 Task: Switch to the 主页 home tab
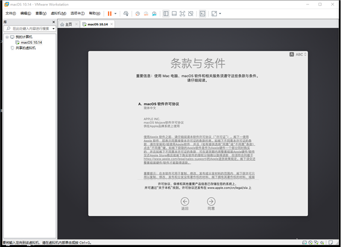[x=66, y=24]
